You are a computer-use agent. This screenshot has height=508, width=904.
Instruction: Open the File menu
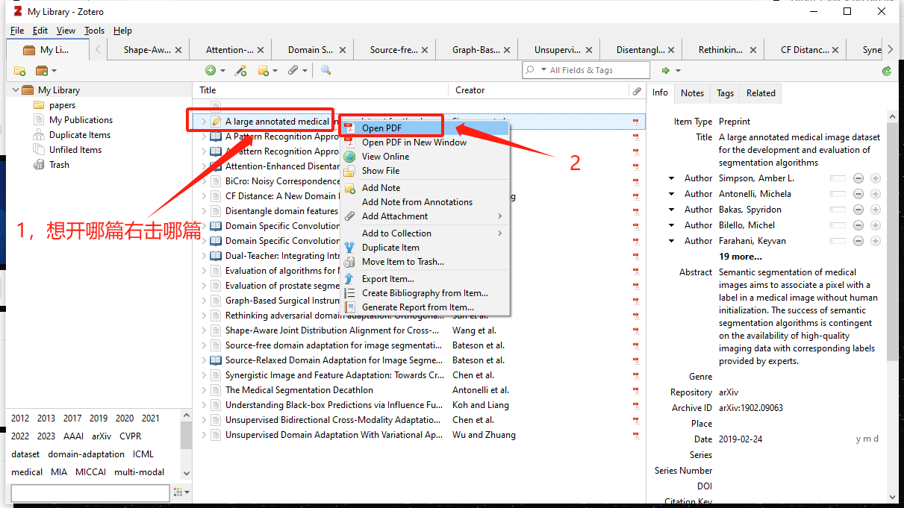pos(17,31)
